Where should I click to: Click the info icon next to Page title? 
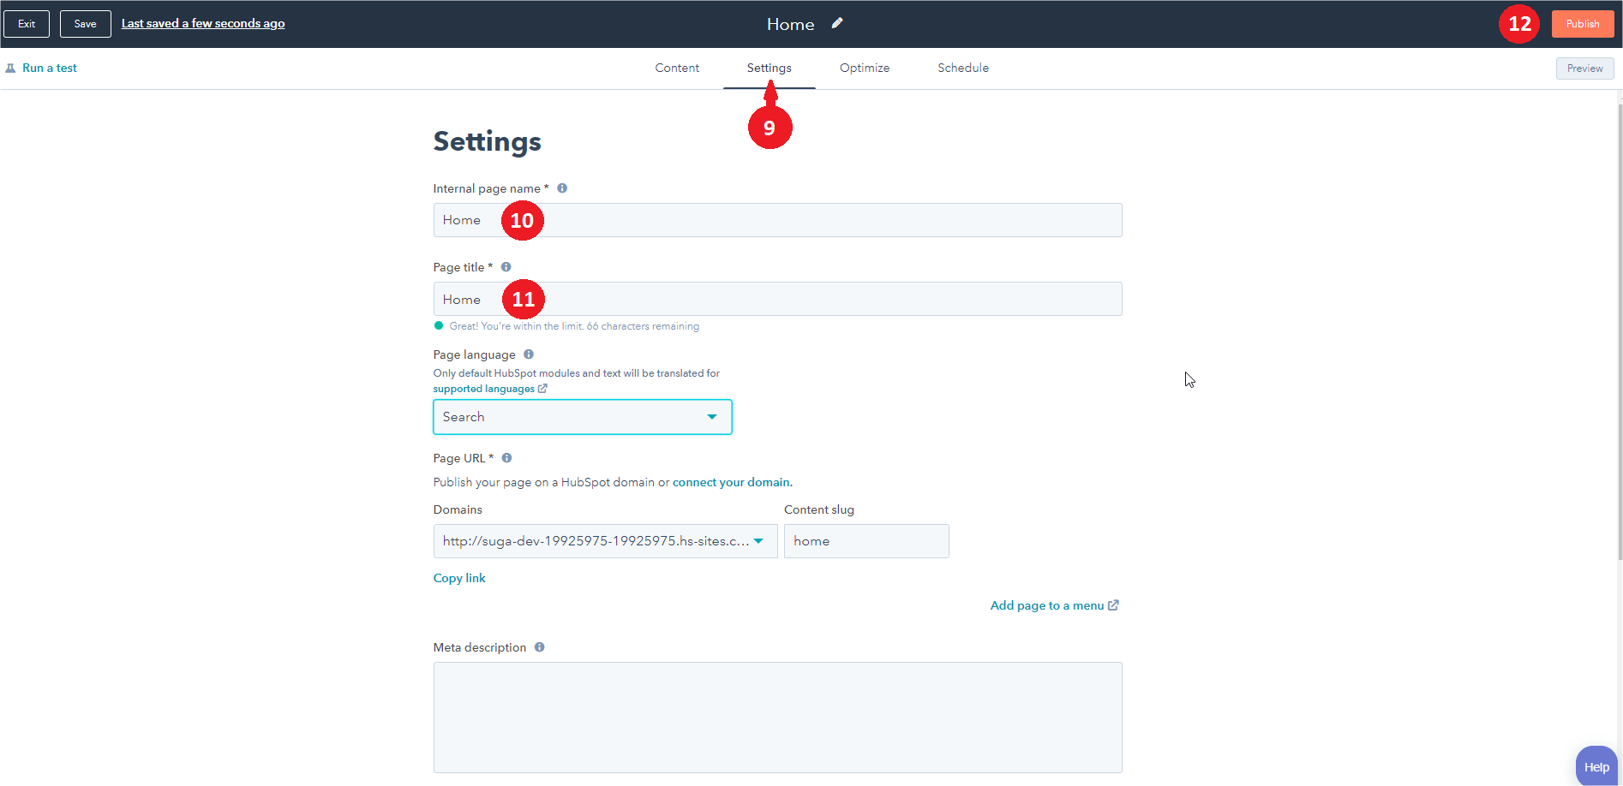(x=506, y=267)
